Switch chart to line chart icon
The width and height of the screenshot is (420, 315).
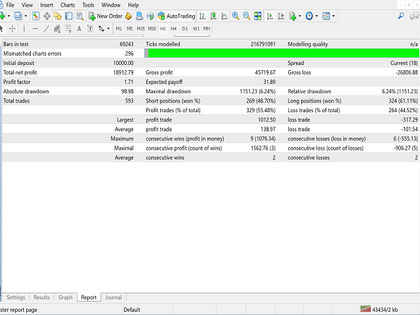(224, 16)
